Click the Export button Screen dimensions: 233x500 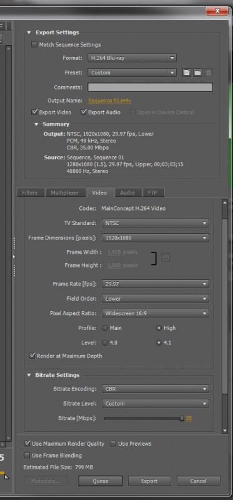149,481
